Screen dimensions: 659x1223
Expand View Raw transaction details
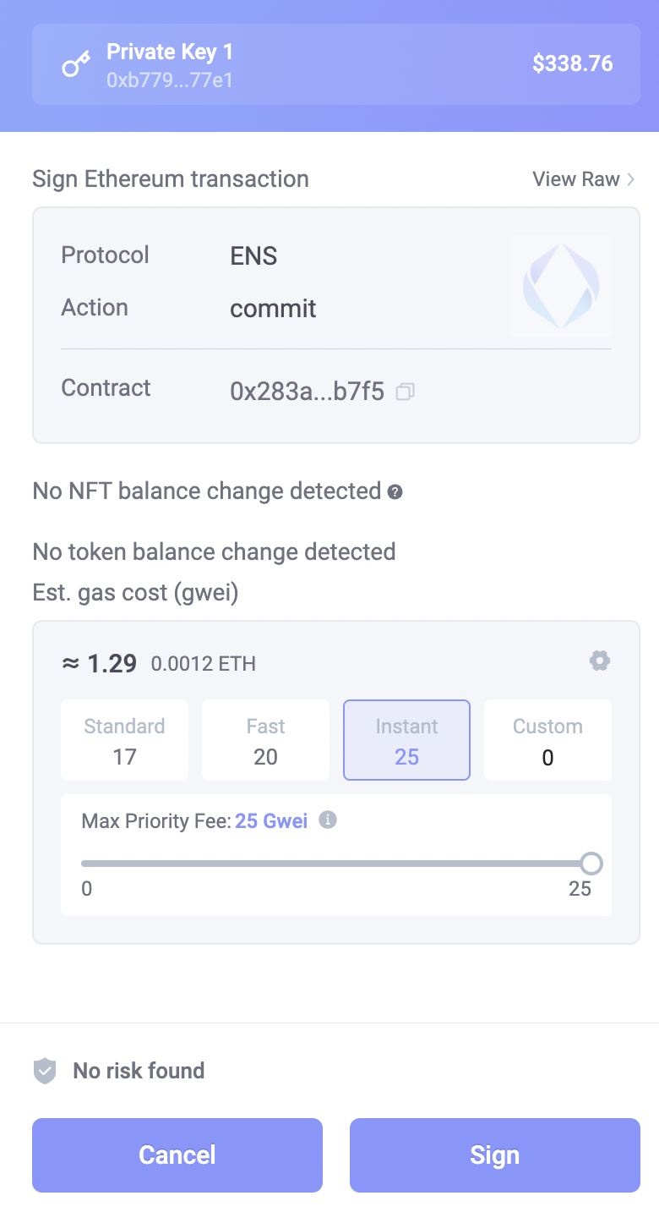coord(583,179)
